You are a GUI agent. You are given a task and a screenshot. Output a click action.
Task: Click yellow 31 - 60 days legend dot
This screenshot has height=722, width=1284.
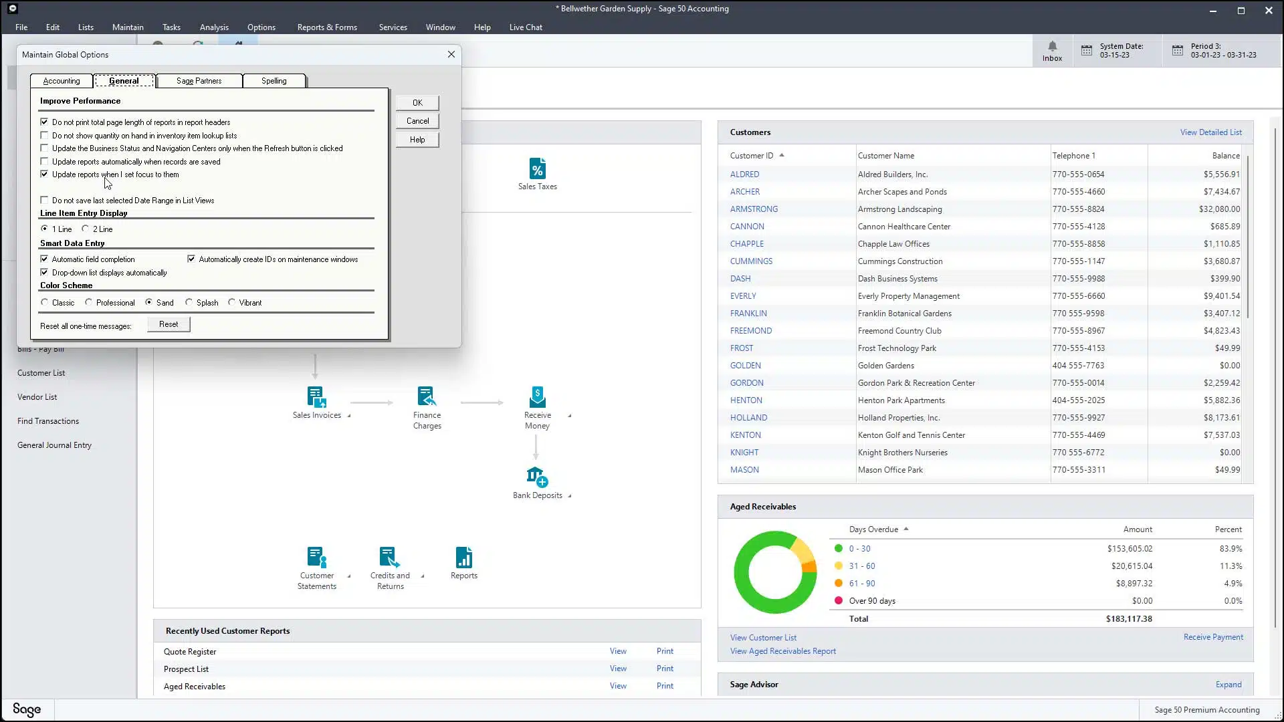pyautogui.click(x=839, y=566)
